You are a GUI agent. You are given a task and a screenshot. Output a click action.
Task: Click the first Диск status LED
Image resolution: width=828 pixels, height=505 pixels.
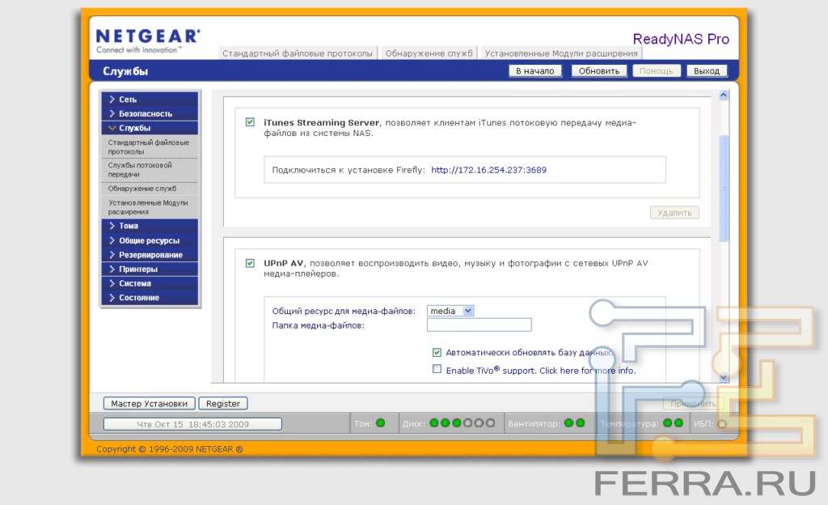(434, 423)
